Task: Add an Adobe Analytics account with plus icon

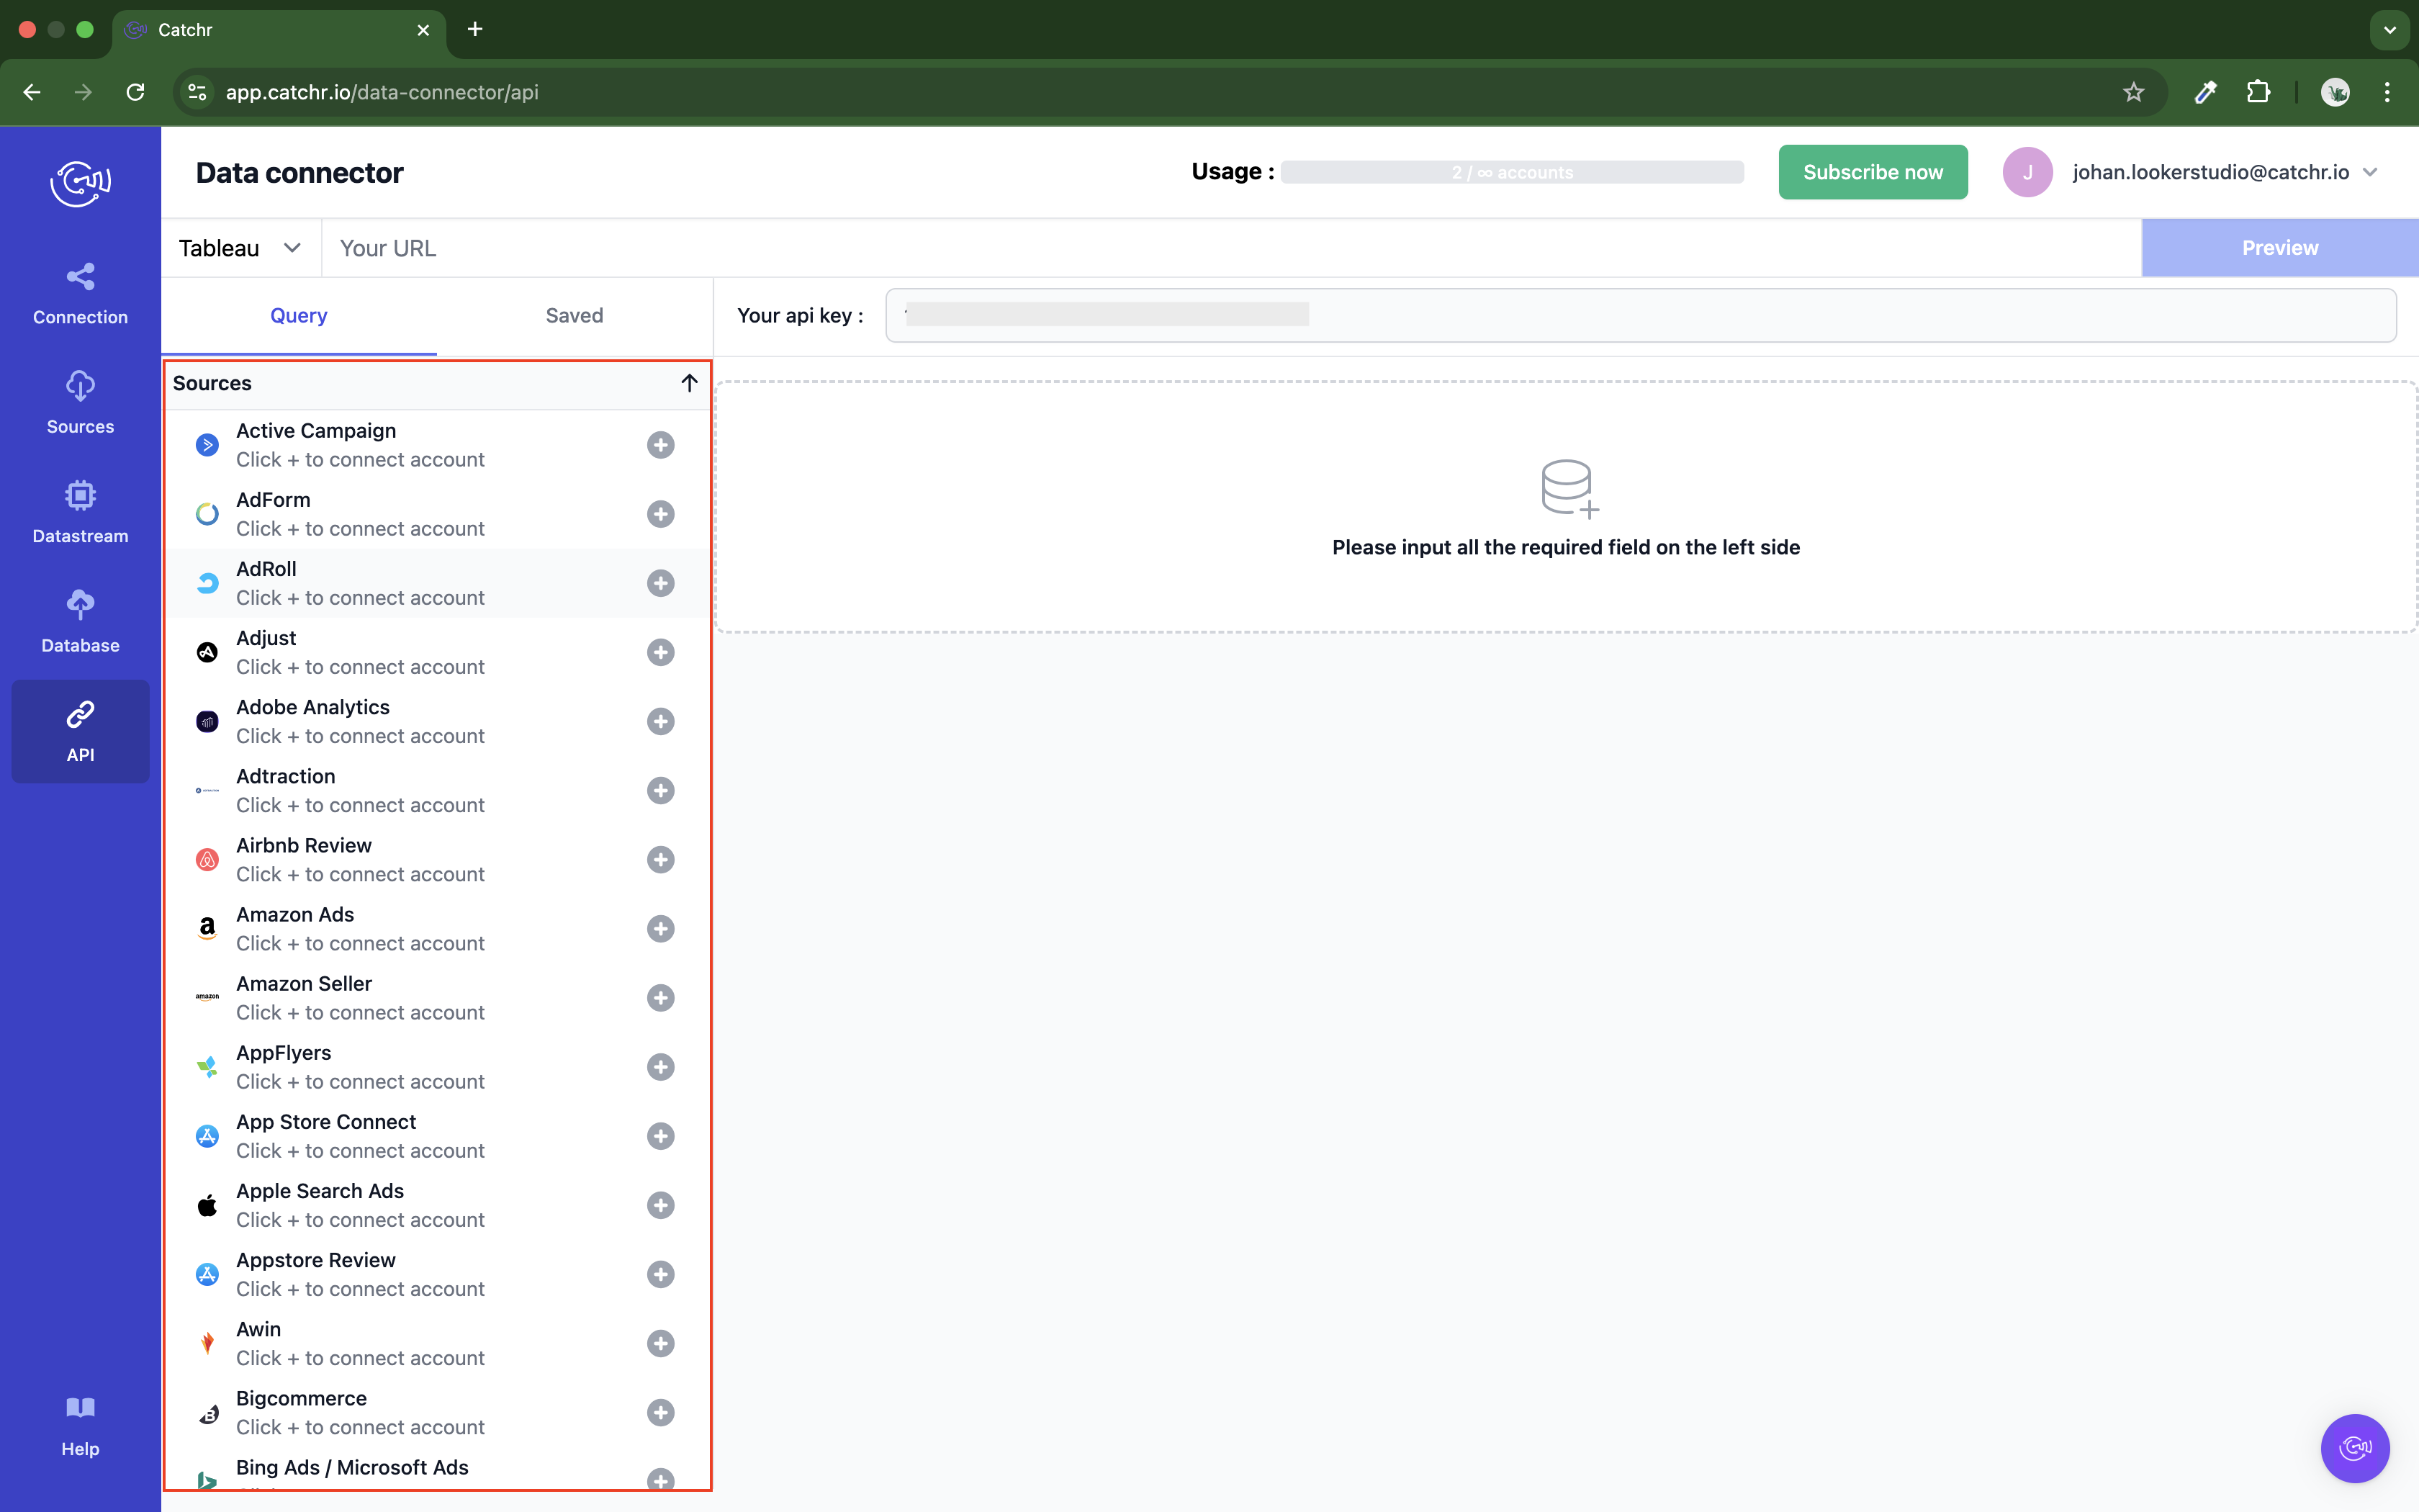Action: [661, 721]
